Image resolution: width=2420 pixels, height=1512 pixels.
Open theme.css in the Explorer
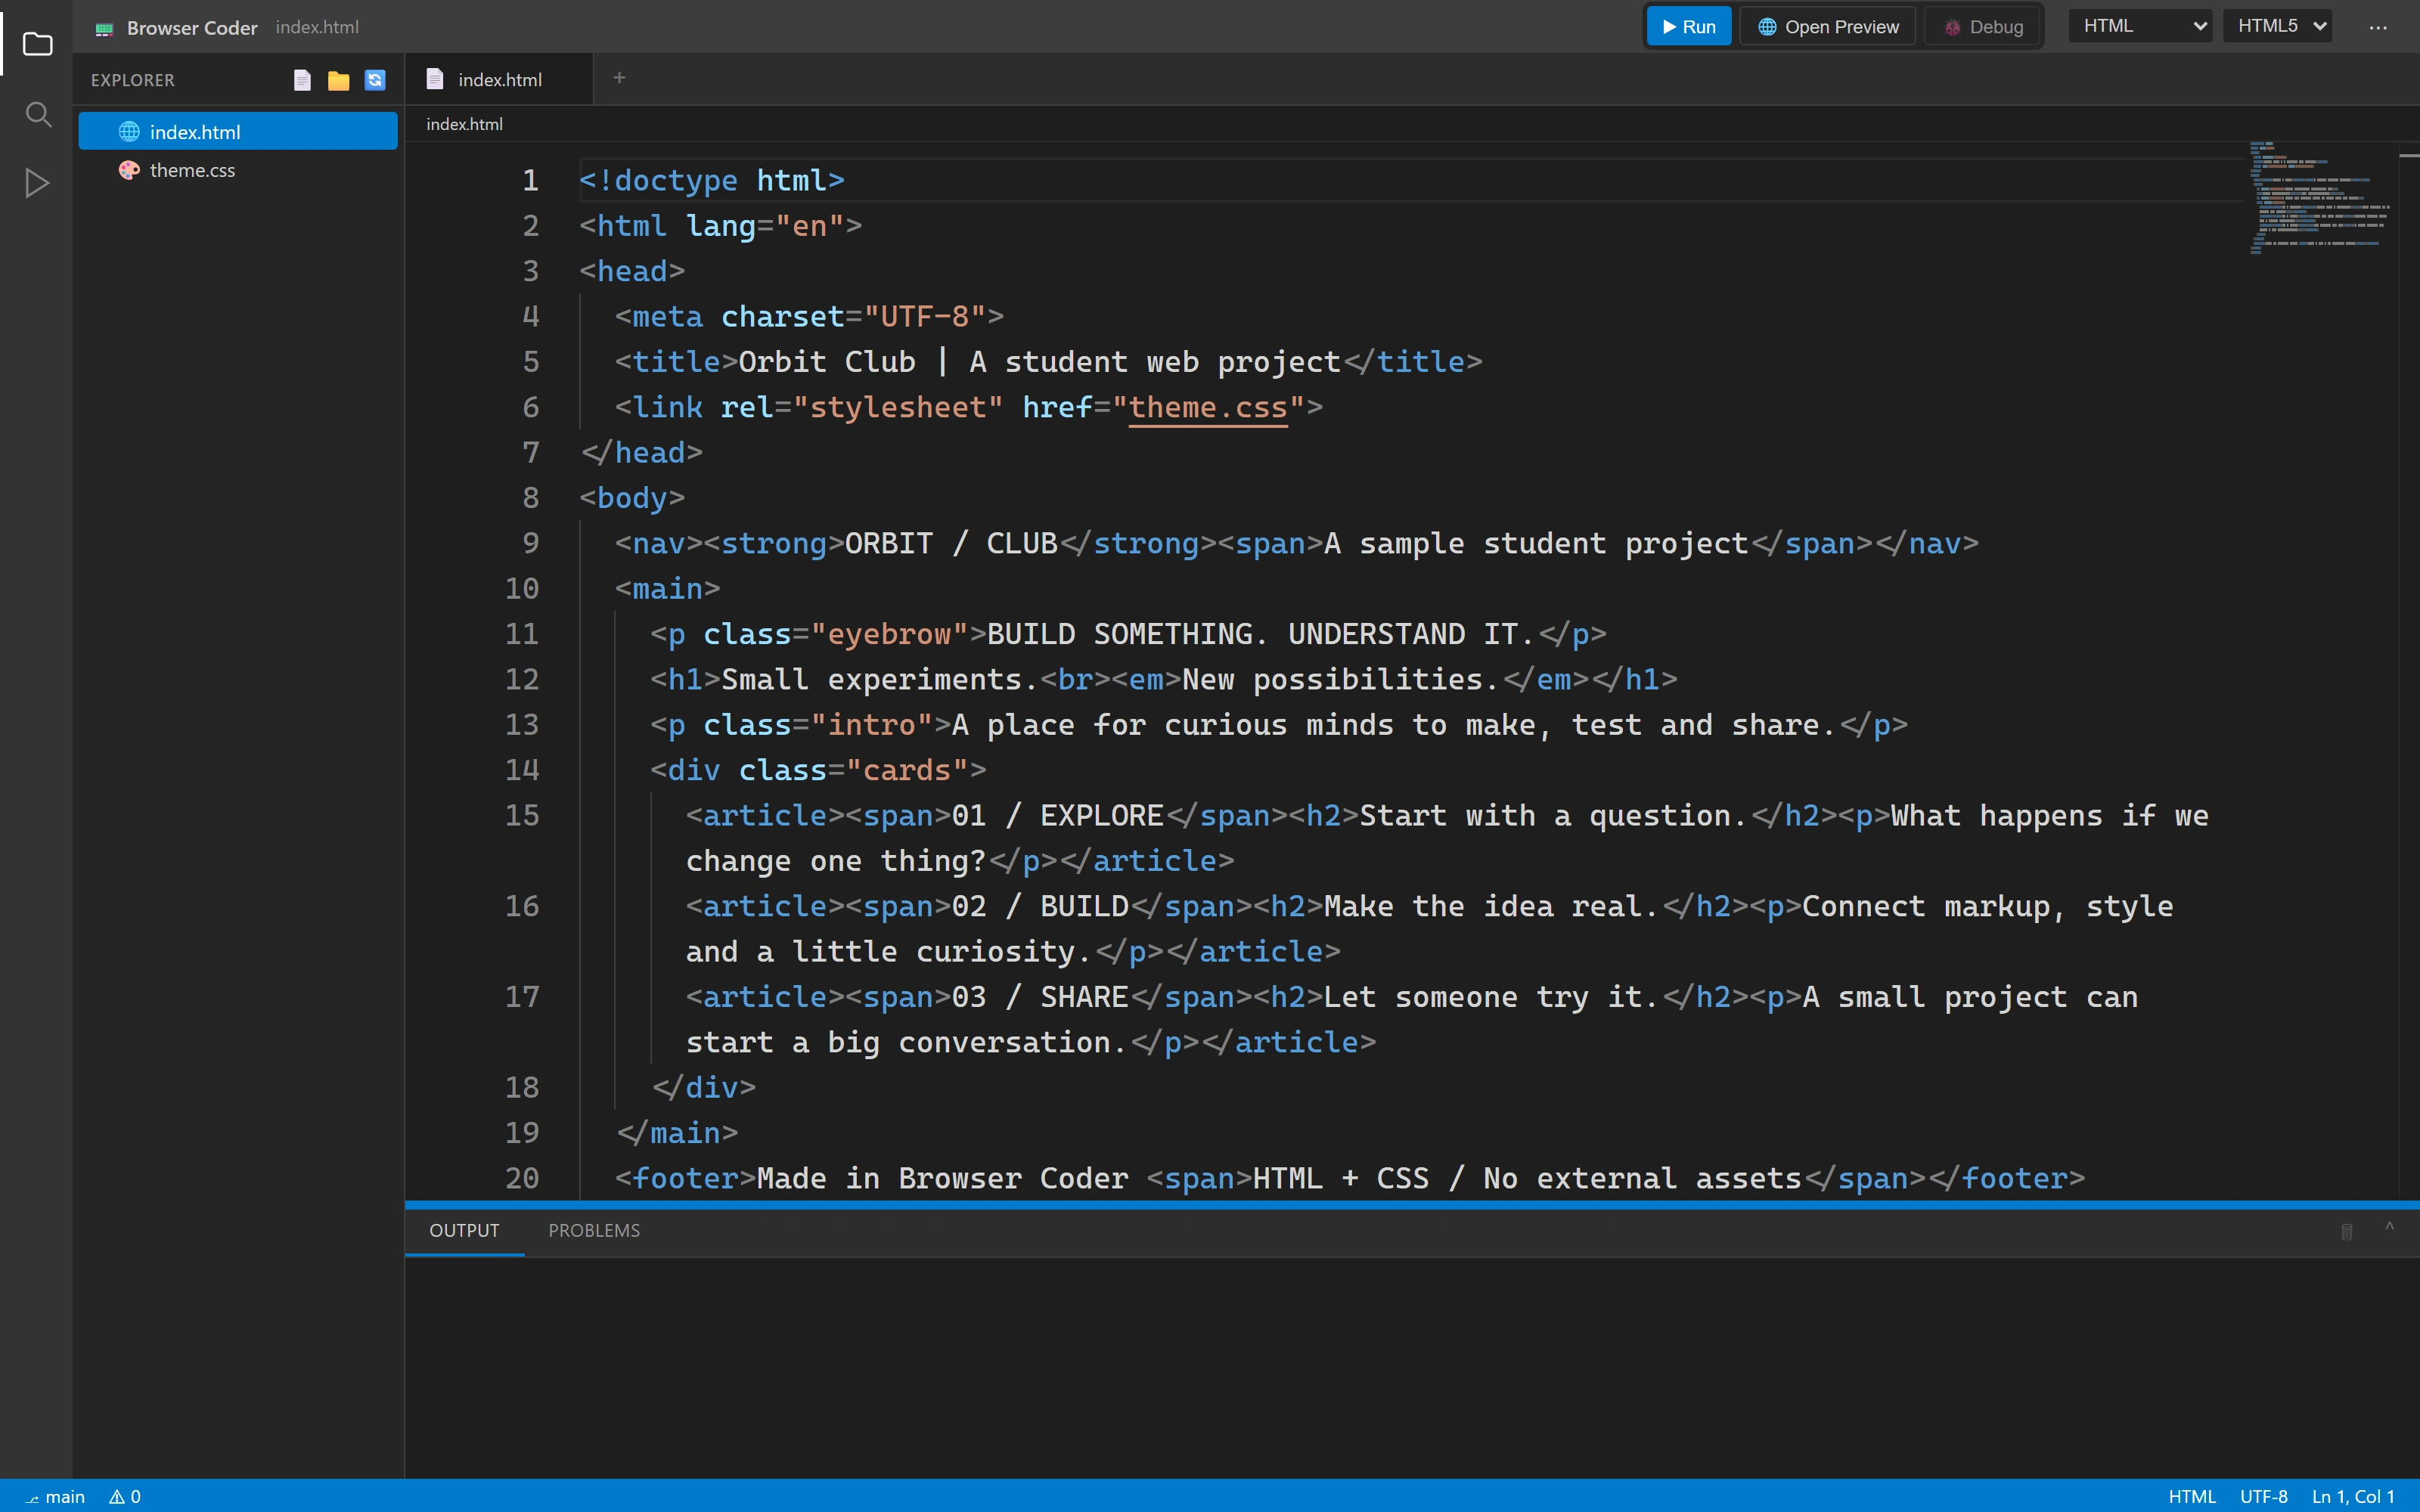[x=238, y=170]
